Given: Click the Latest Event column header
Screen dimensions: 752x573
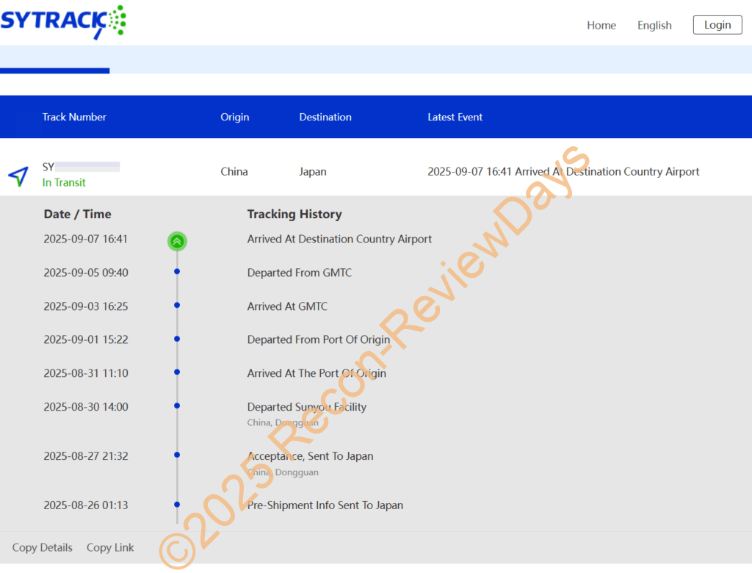Looking at the screenshot, I should pyautogui.click(x=455, y=117).
